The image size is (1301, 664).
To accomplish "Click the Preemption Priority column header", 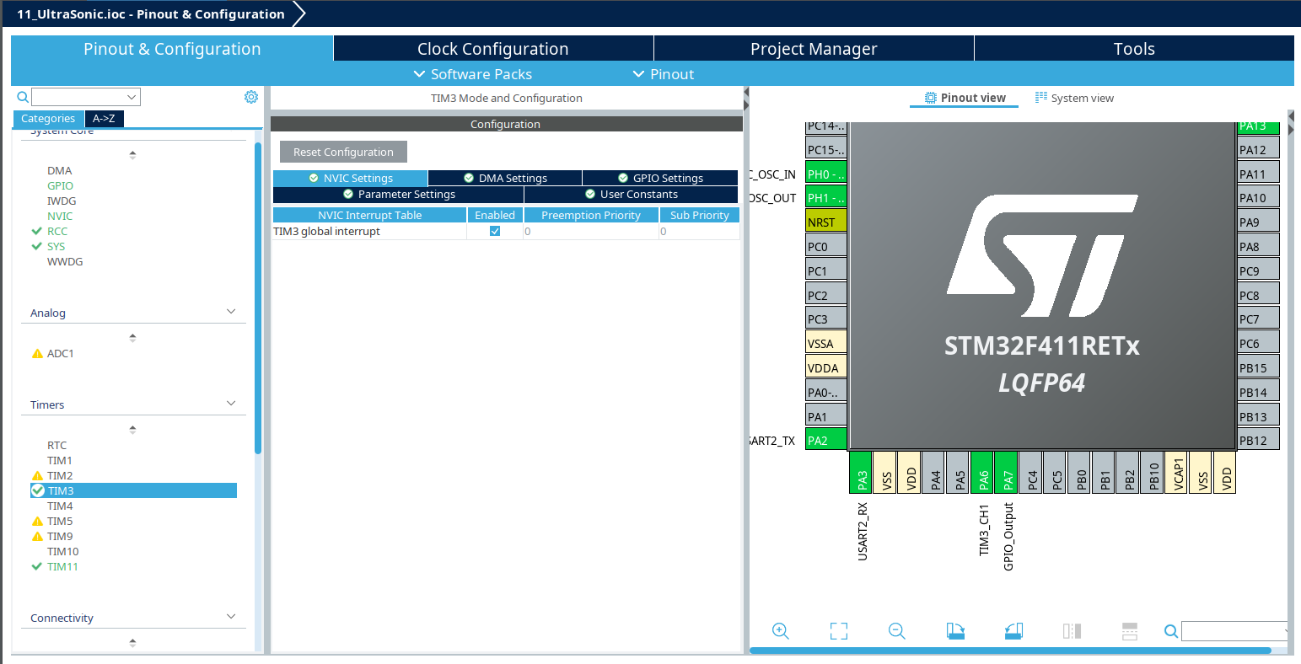I will (591, 215).
